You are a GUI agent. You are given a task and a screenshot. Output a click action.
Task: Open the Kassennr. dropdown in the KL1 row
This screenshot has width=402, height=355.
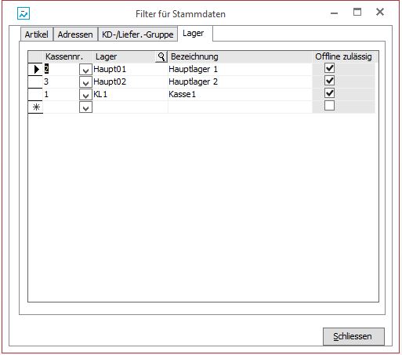pyautogui.click(x=85, y=95)
